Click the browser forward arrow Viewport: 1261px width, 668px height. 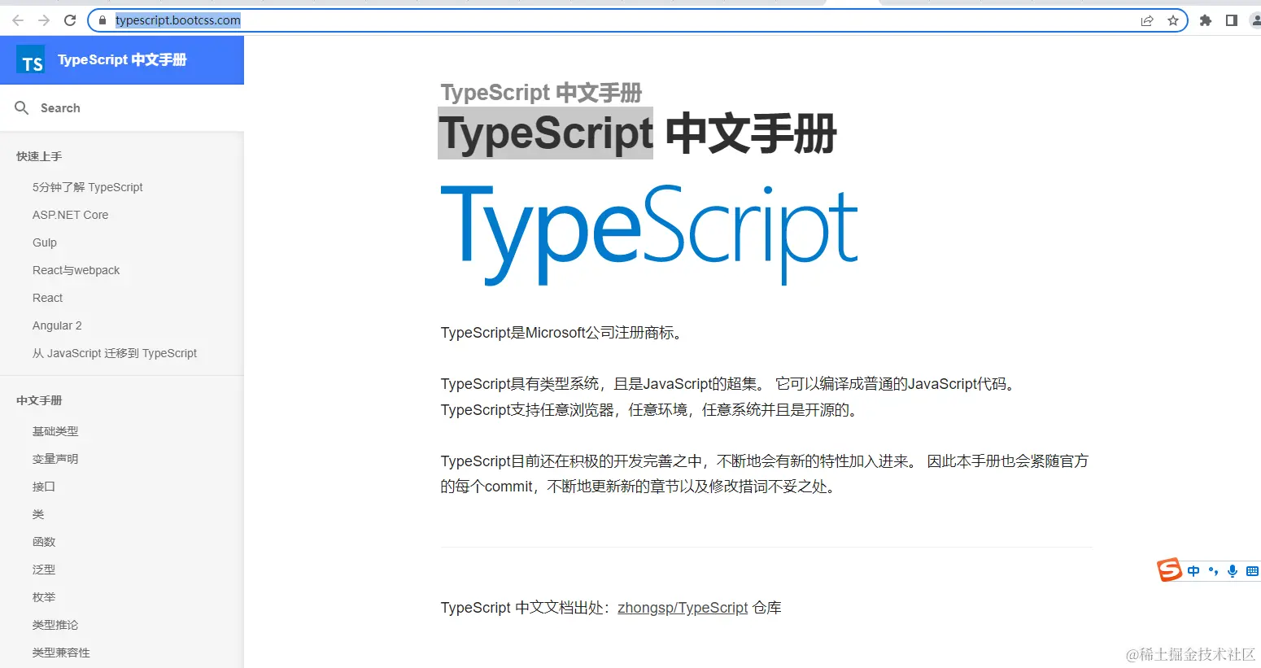pos(44,20)
